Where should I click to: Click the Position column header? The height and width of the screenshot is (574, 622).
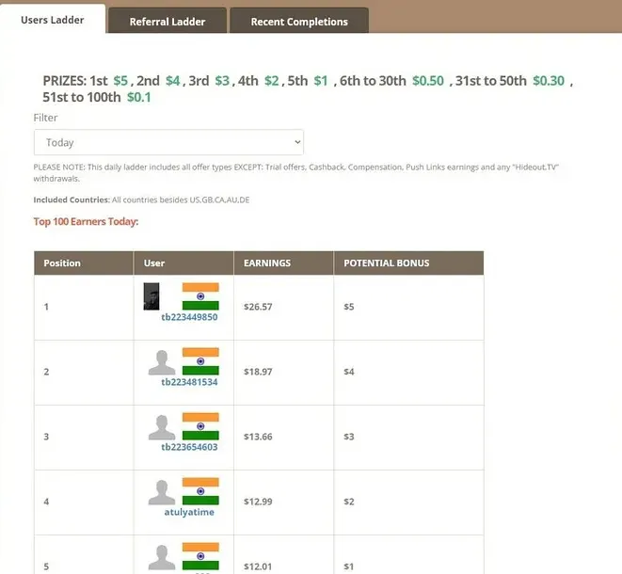coord(62,263)
